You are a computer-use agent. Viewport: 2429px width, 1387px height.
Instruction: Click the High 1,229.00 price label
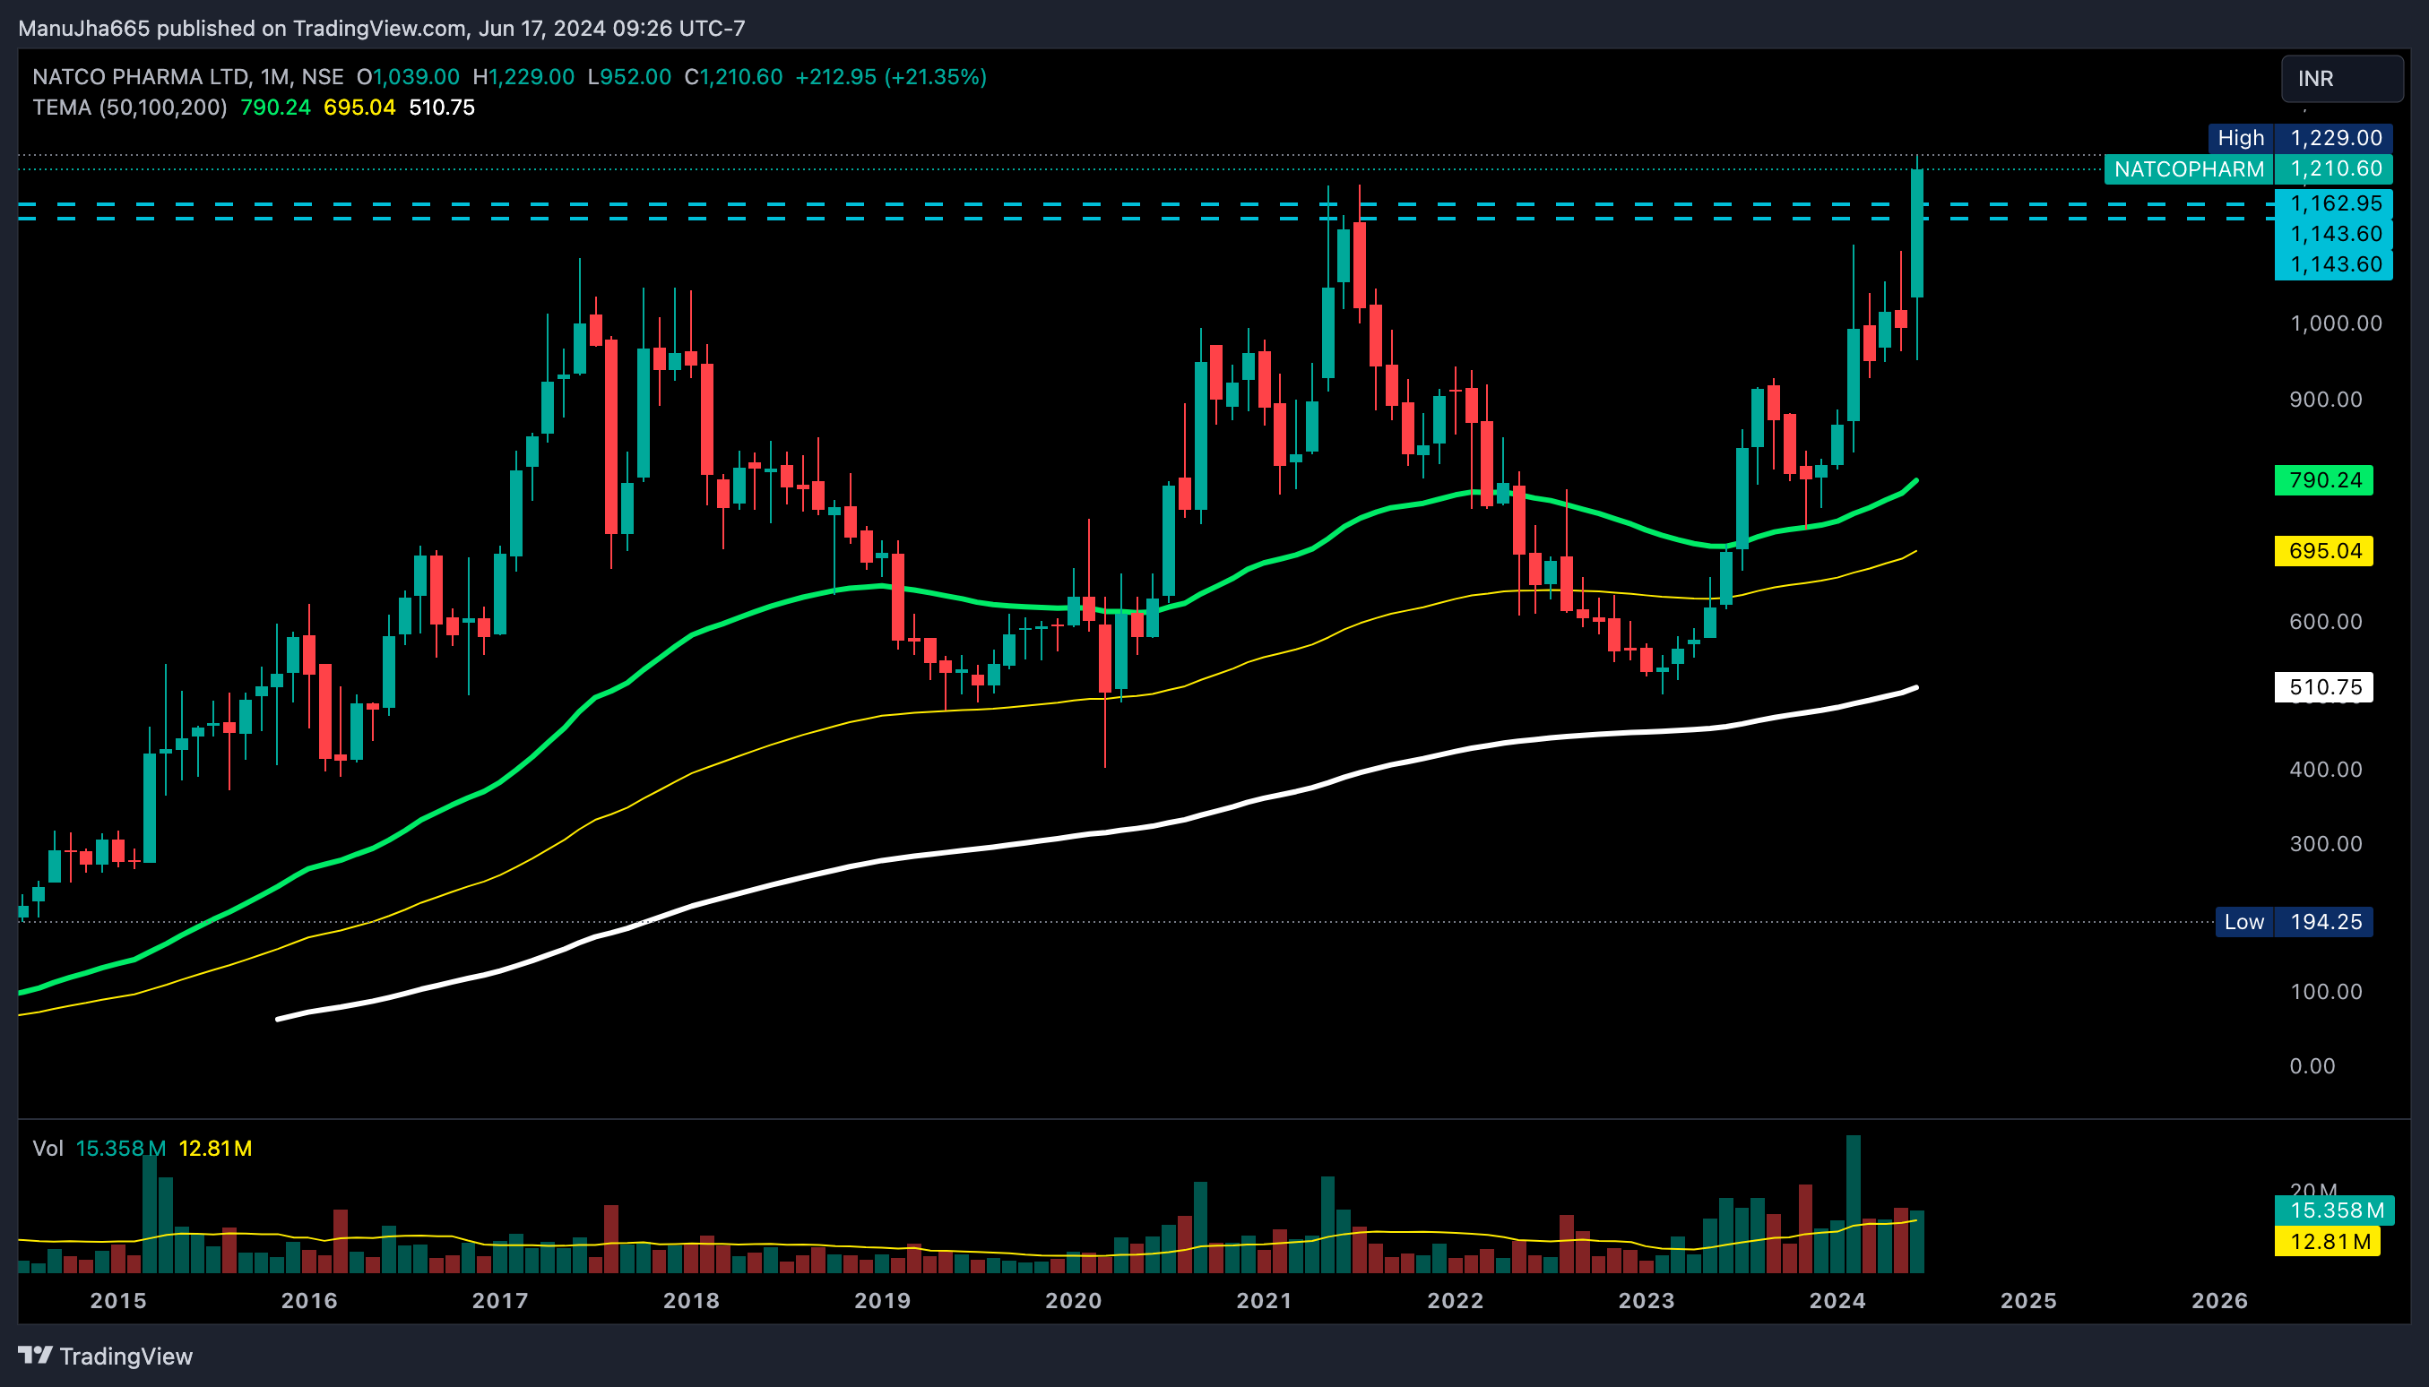[x=2300, y=138]
